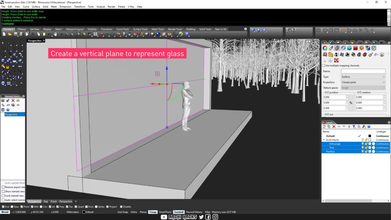Toggle the Entourage layer lightbulb visibility
Screen dimensions: 391x220
click(x=363, y=144)
